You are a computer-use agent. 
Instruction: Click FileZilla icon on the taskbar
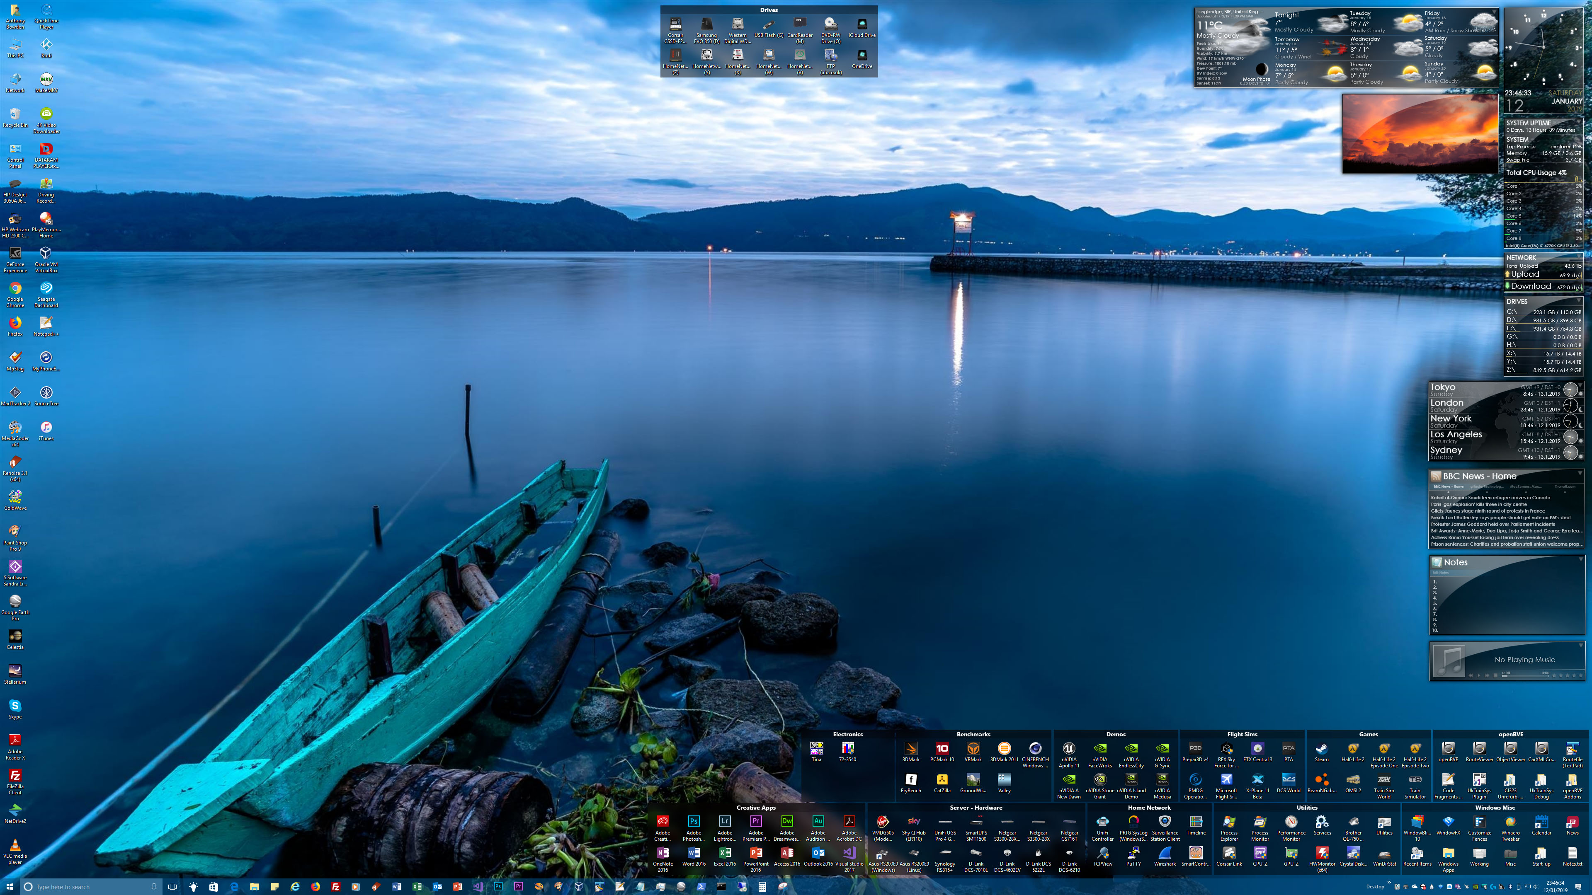point(335,886)
